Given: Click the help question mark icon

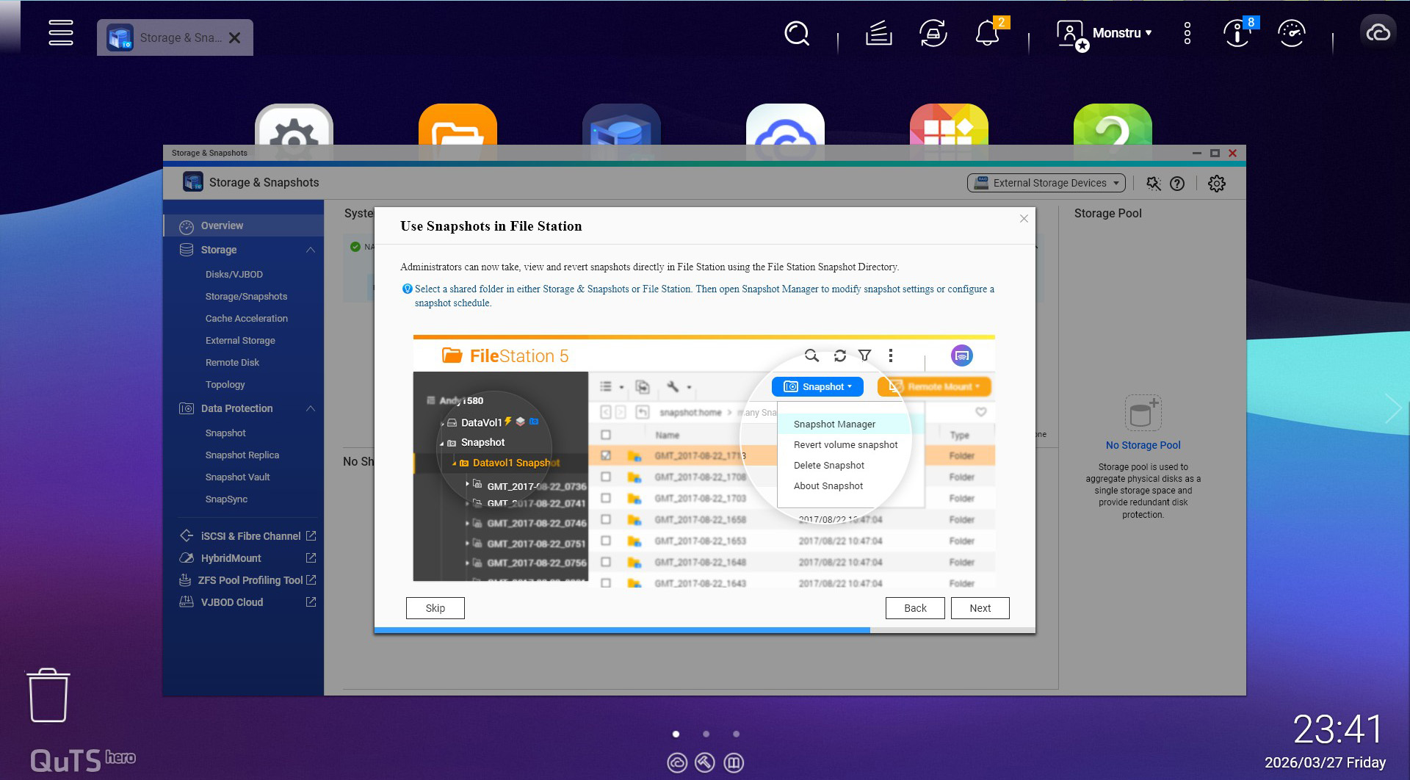Looking at the screenshot, I should pos(1177,184).
